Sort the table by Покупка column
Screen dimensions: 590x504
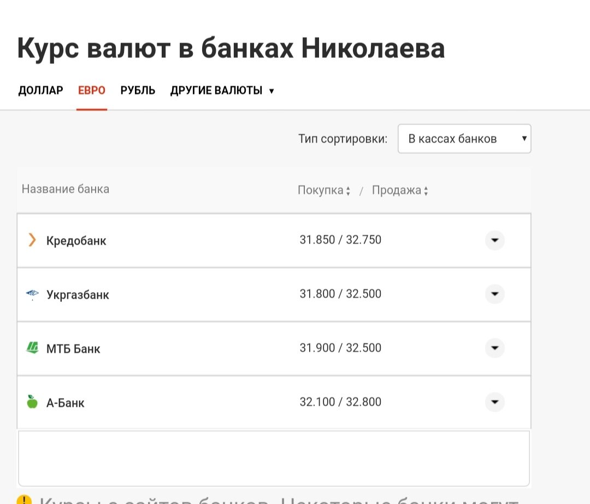click(x=324, y=191)
